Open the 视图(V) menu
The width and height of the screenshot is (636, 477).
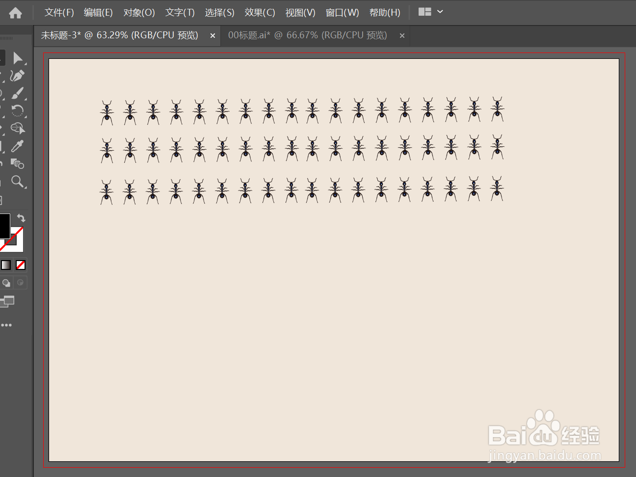(x=300, y=12)
